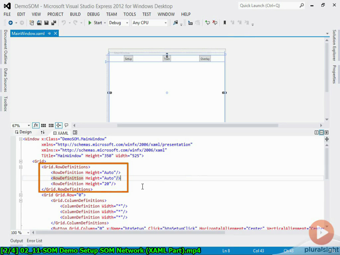Collapse the Grid.ColumnDefinitions element

(21, 201)
